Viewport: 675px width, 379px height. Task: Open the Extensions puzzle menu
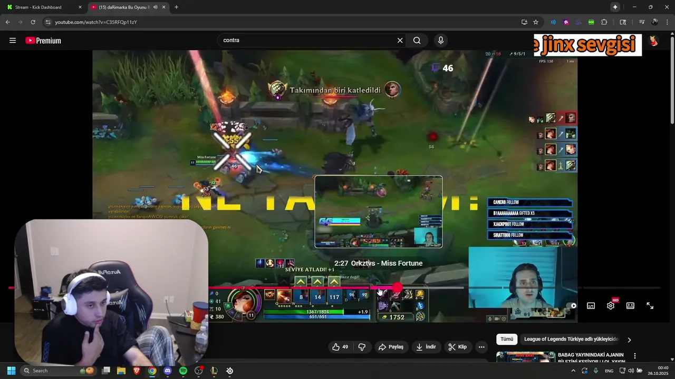(x=604, y=22)
